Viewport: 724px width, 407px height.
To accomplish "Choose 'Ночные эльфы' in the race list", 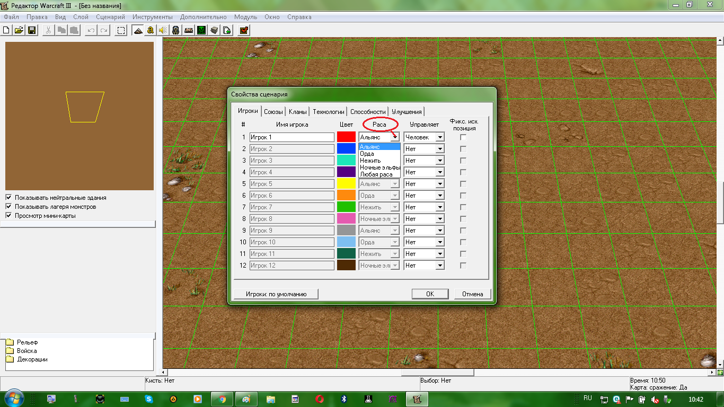I will pos(379,167).
